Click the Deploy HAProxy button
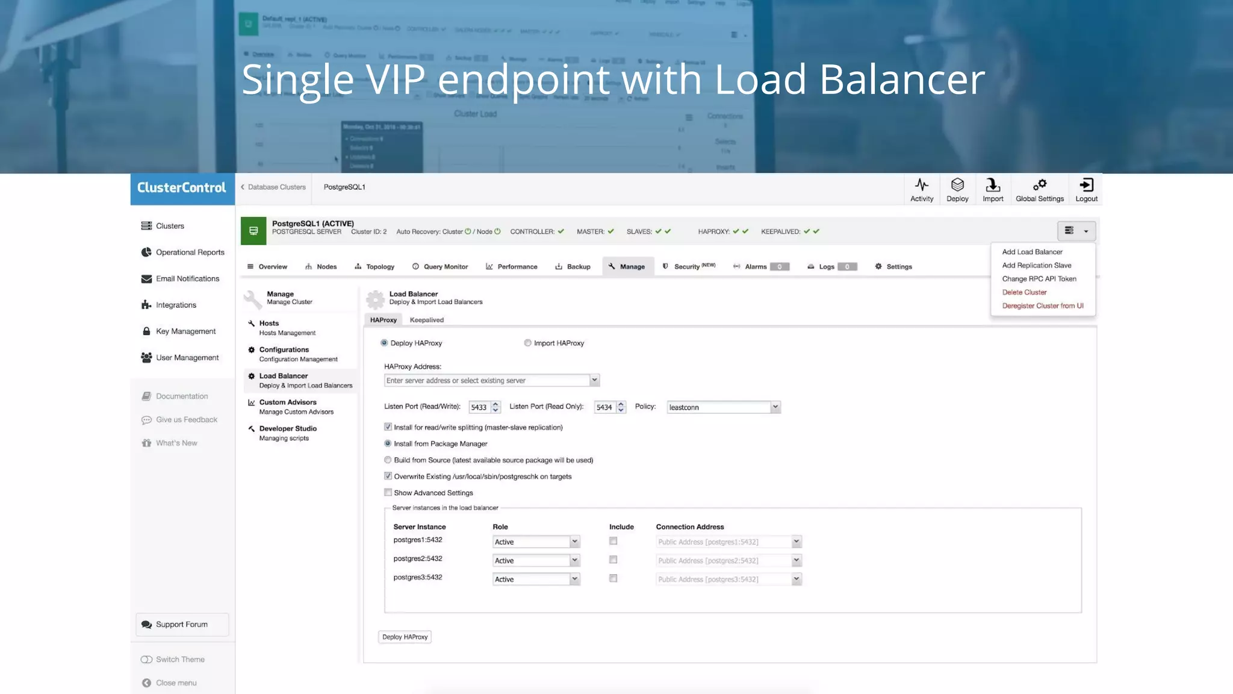 [x=405, y=637]
